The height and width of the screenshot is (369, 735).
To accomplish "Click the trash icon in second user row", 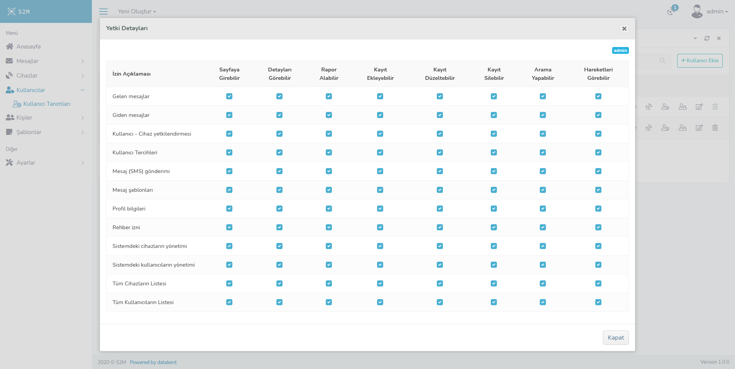I will click(715, 128).
